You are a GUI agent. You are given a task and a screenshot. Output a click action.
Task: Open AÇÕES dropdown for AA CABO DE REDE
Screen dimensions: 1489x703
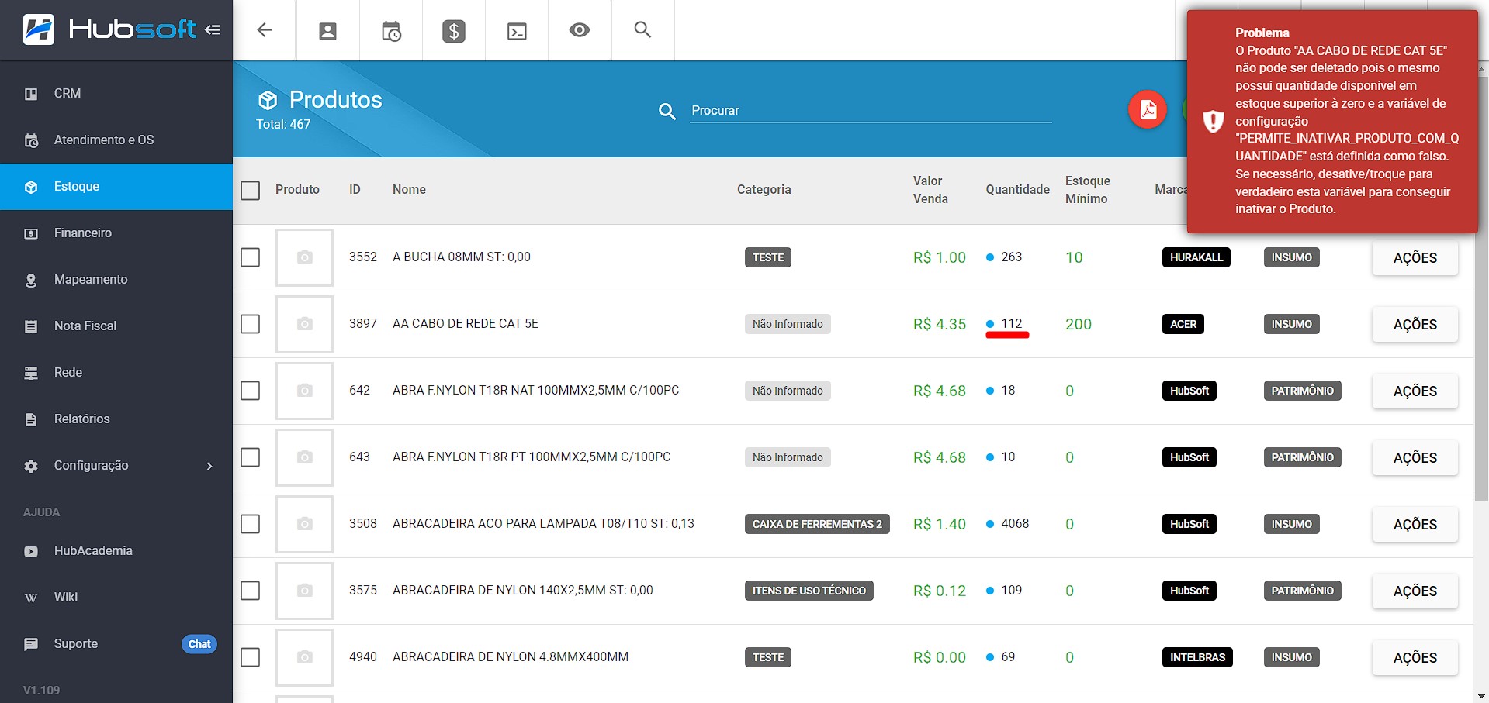[x=1415, y=325]
